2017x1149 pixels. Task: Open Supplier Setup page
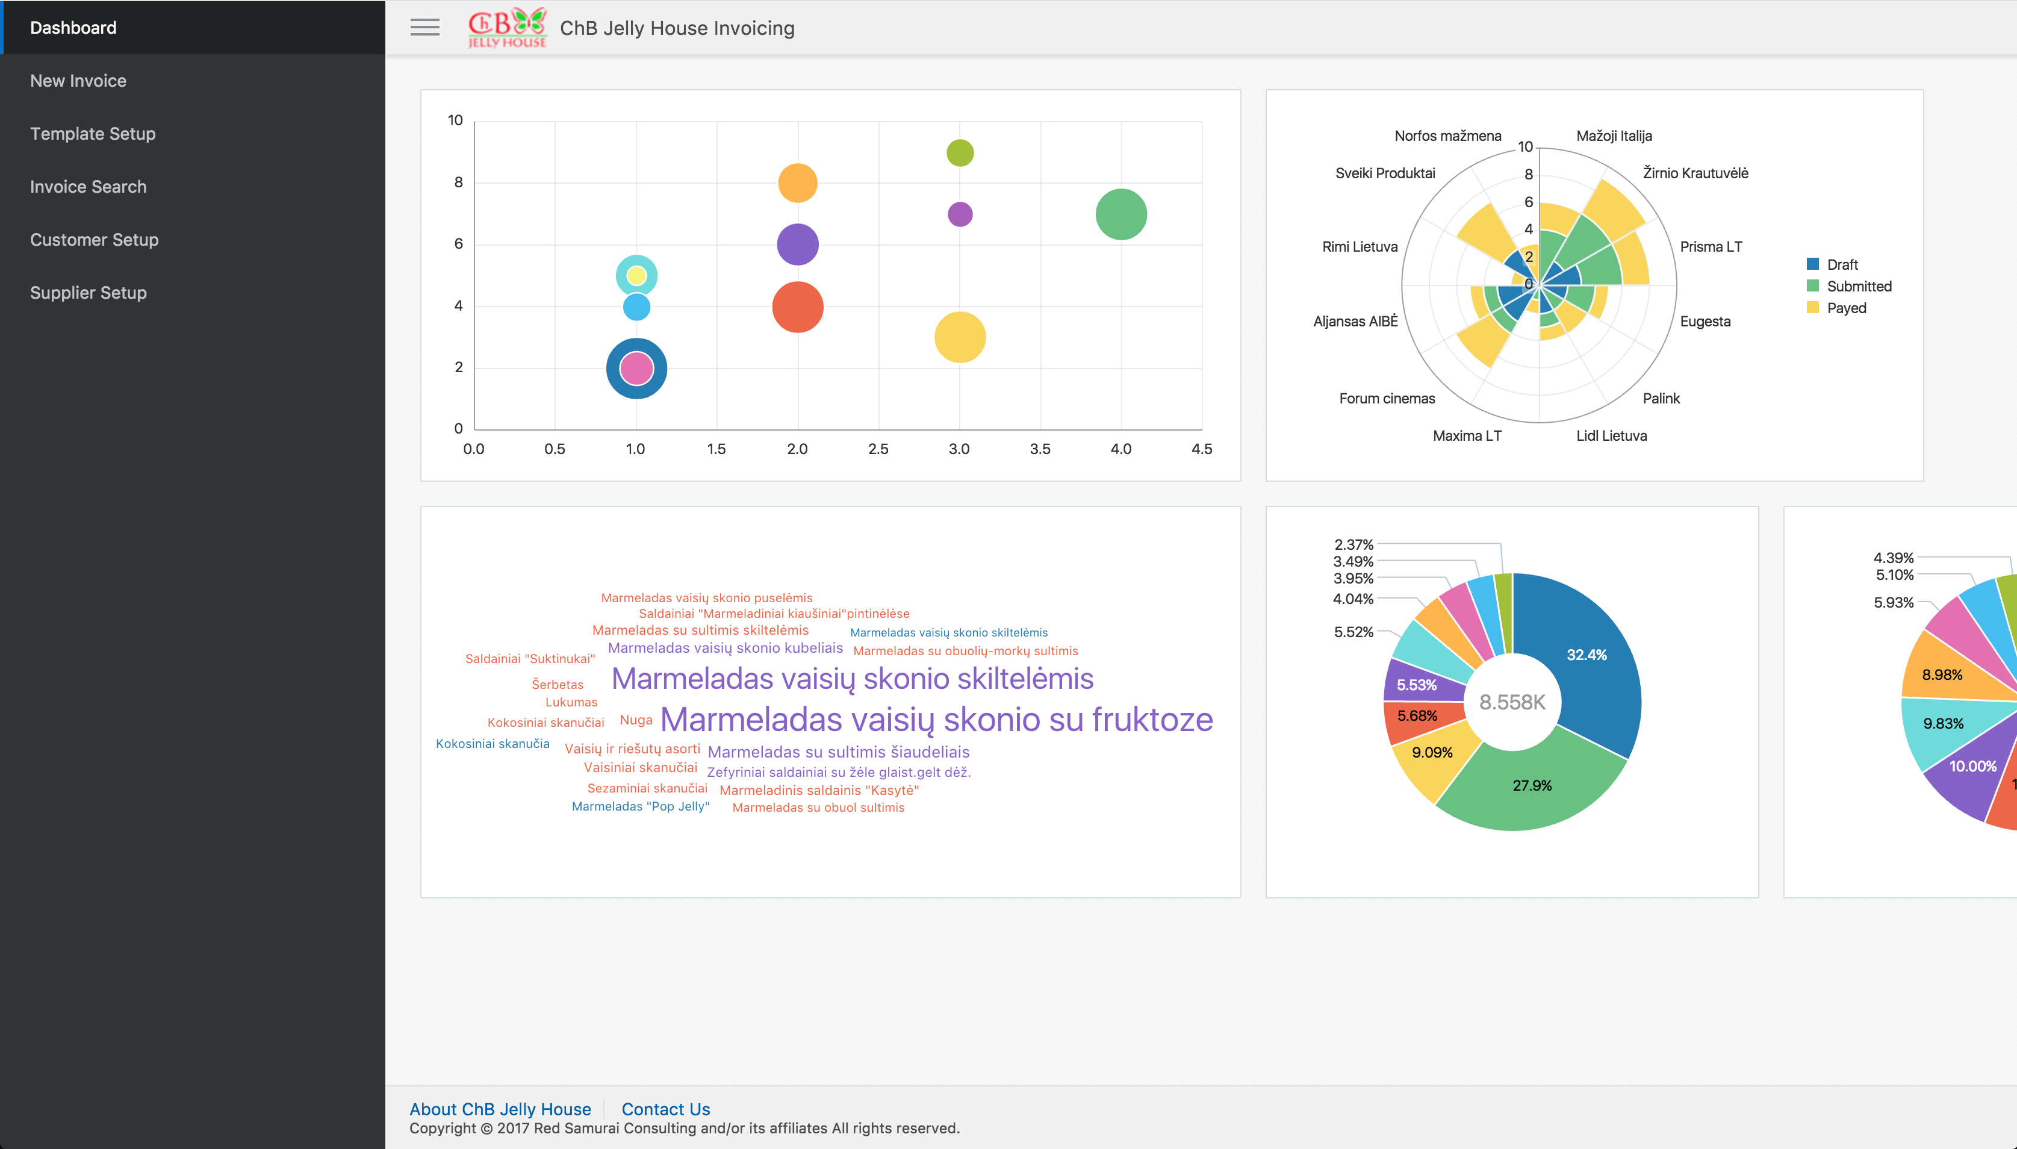click(87, 292)
